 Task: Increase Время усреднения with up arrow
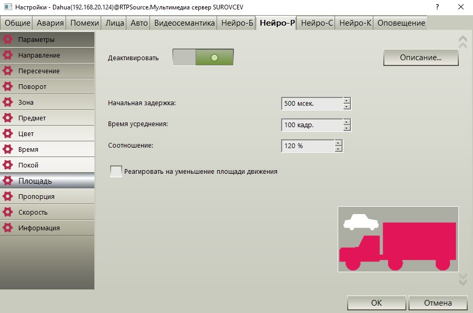point(347,122)
